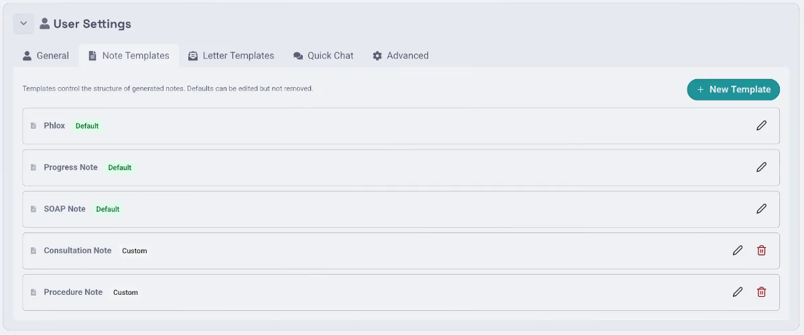
Task: Edit the Progress Note template pencil icon
Action: [x=761, y=167]
